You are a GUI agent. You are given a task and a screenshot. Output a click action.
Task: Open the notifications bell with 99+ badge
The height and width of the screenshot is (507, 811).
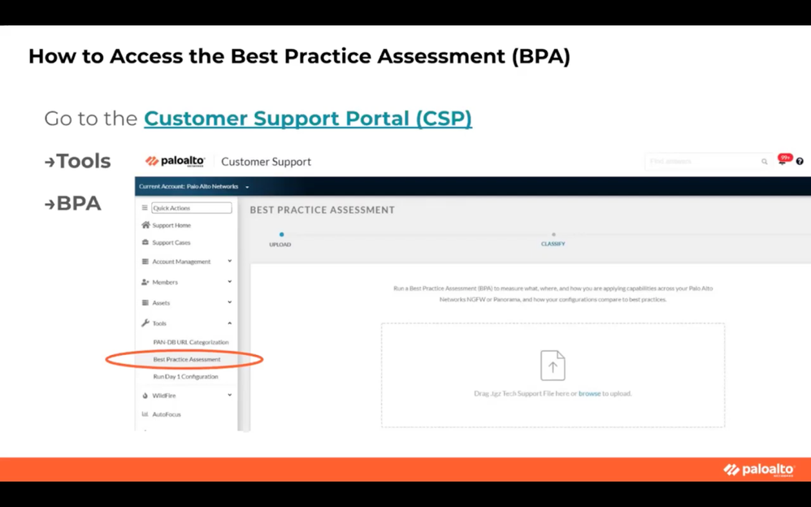(783, 161)
